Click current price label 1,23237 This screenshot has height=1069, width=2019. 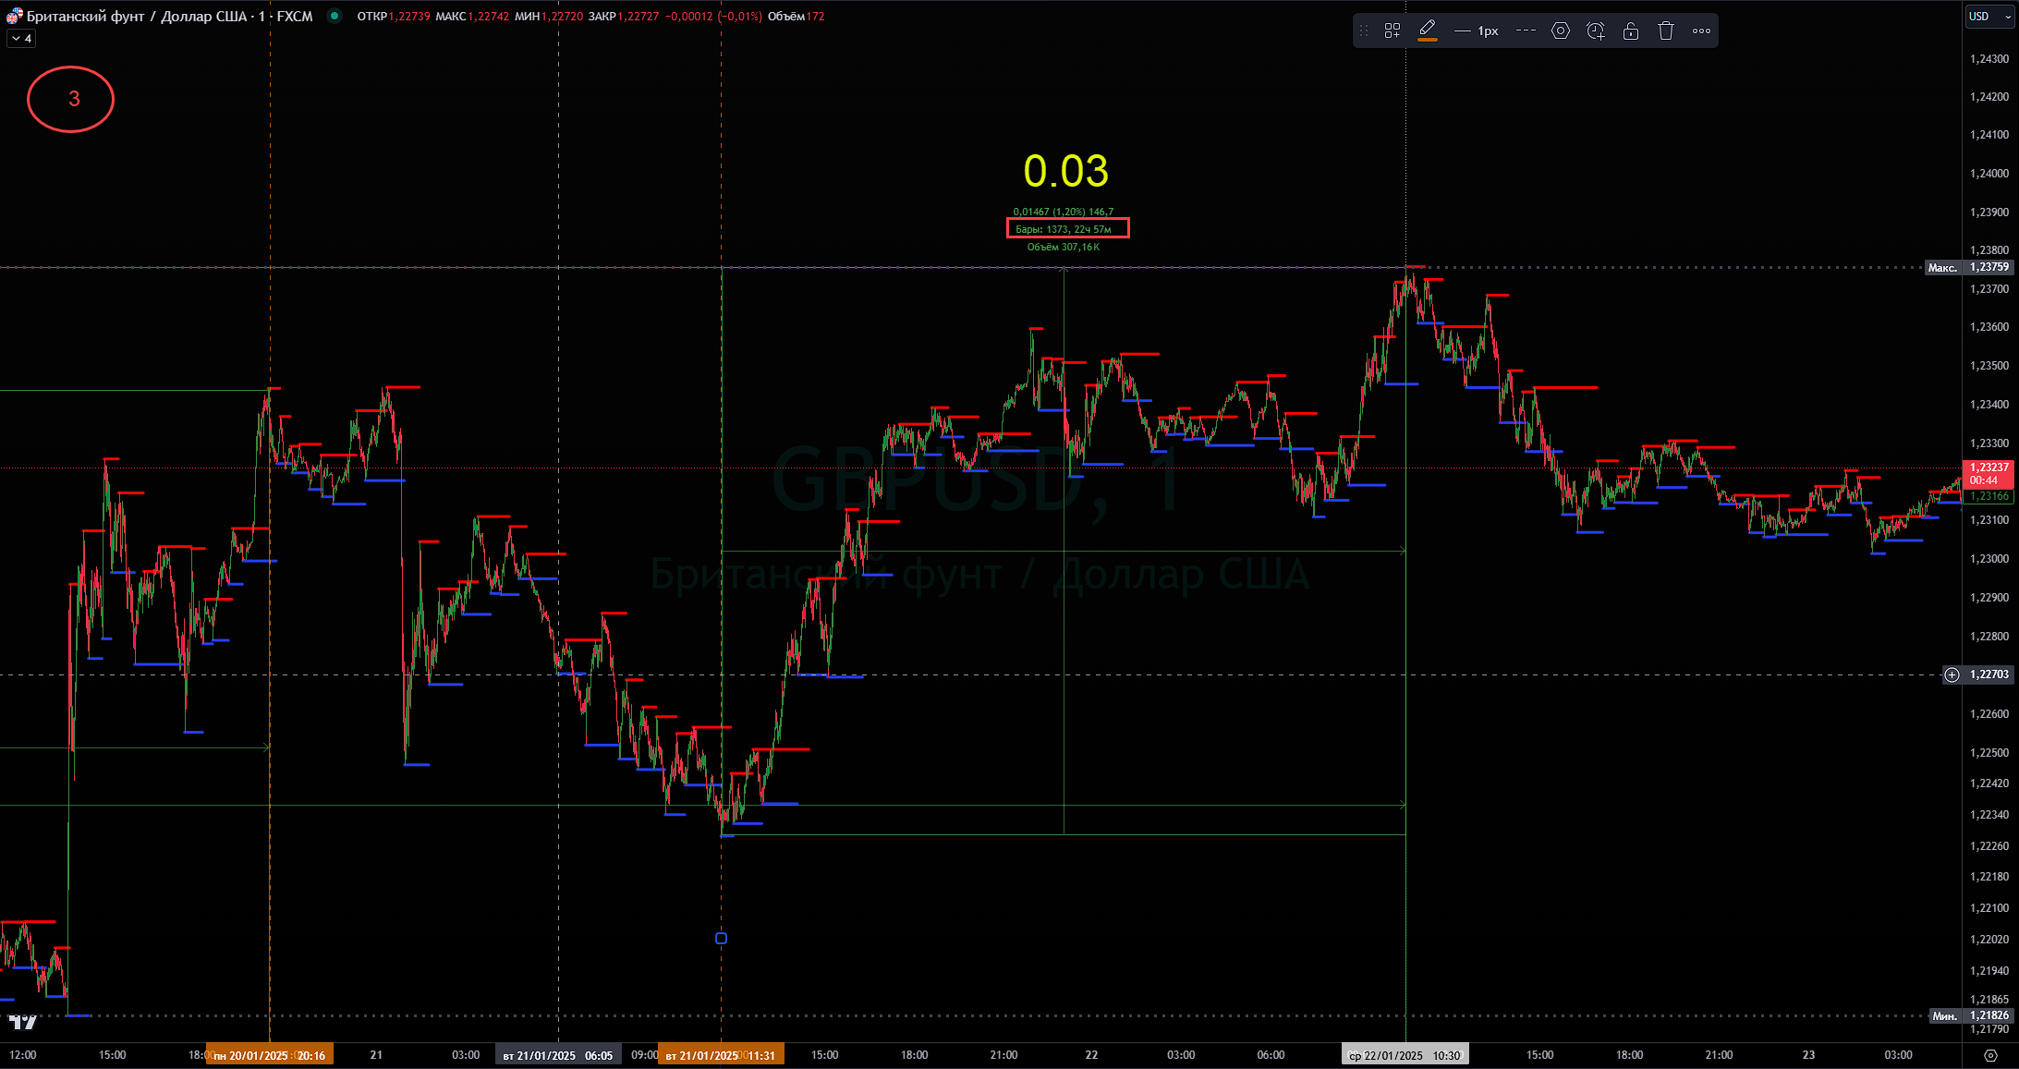(1989, 473)
